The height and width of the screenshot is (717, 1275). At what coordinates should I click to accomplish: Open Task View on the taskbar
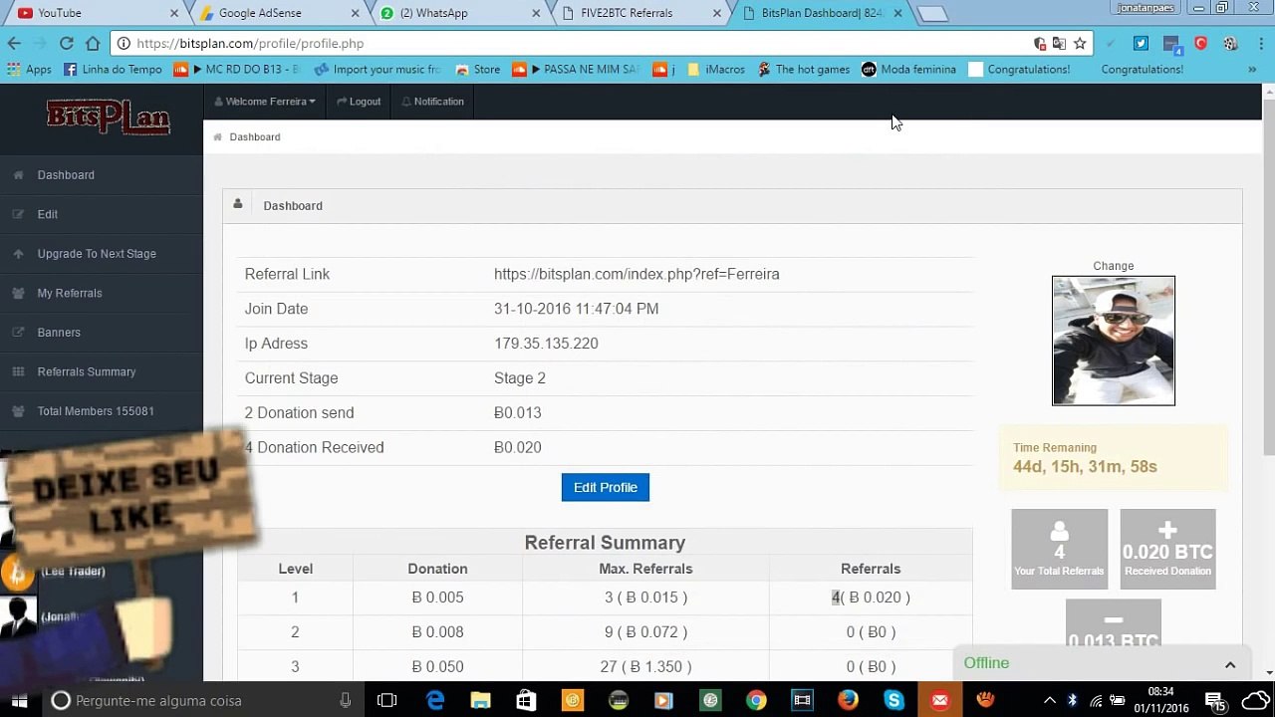[x=387, y=700]
